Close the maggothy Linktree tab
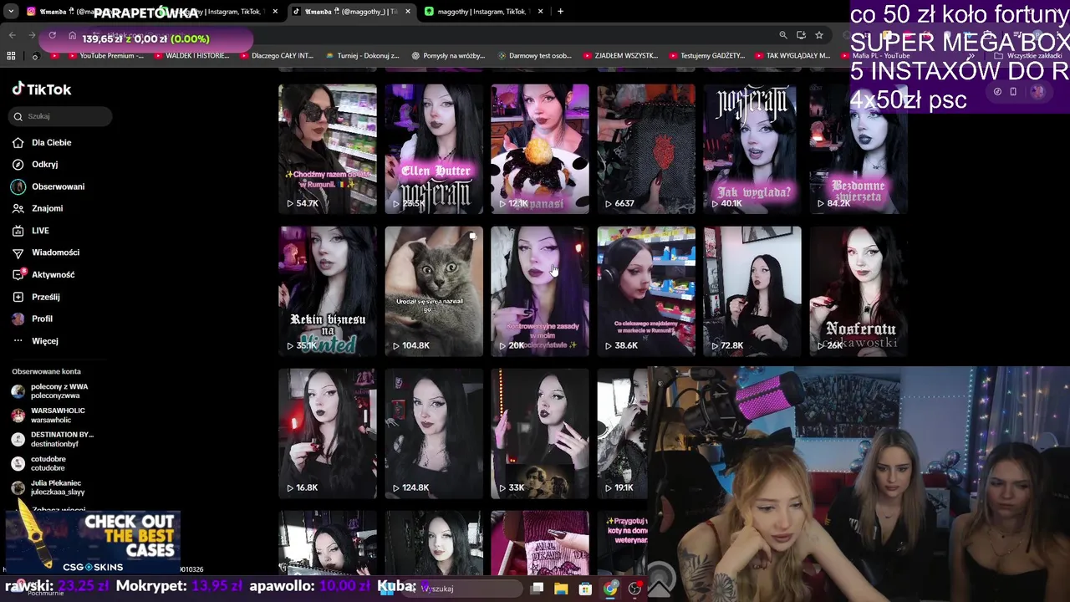The image size is (1070, 602). 541,12
